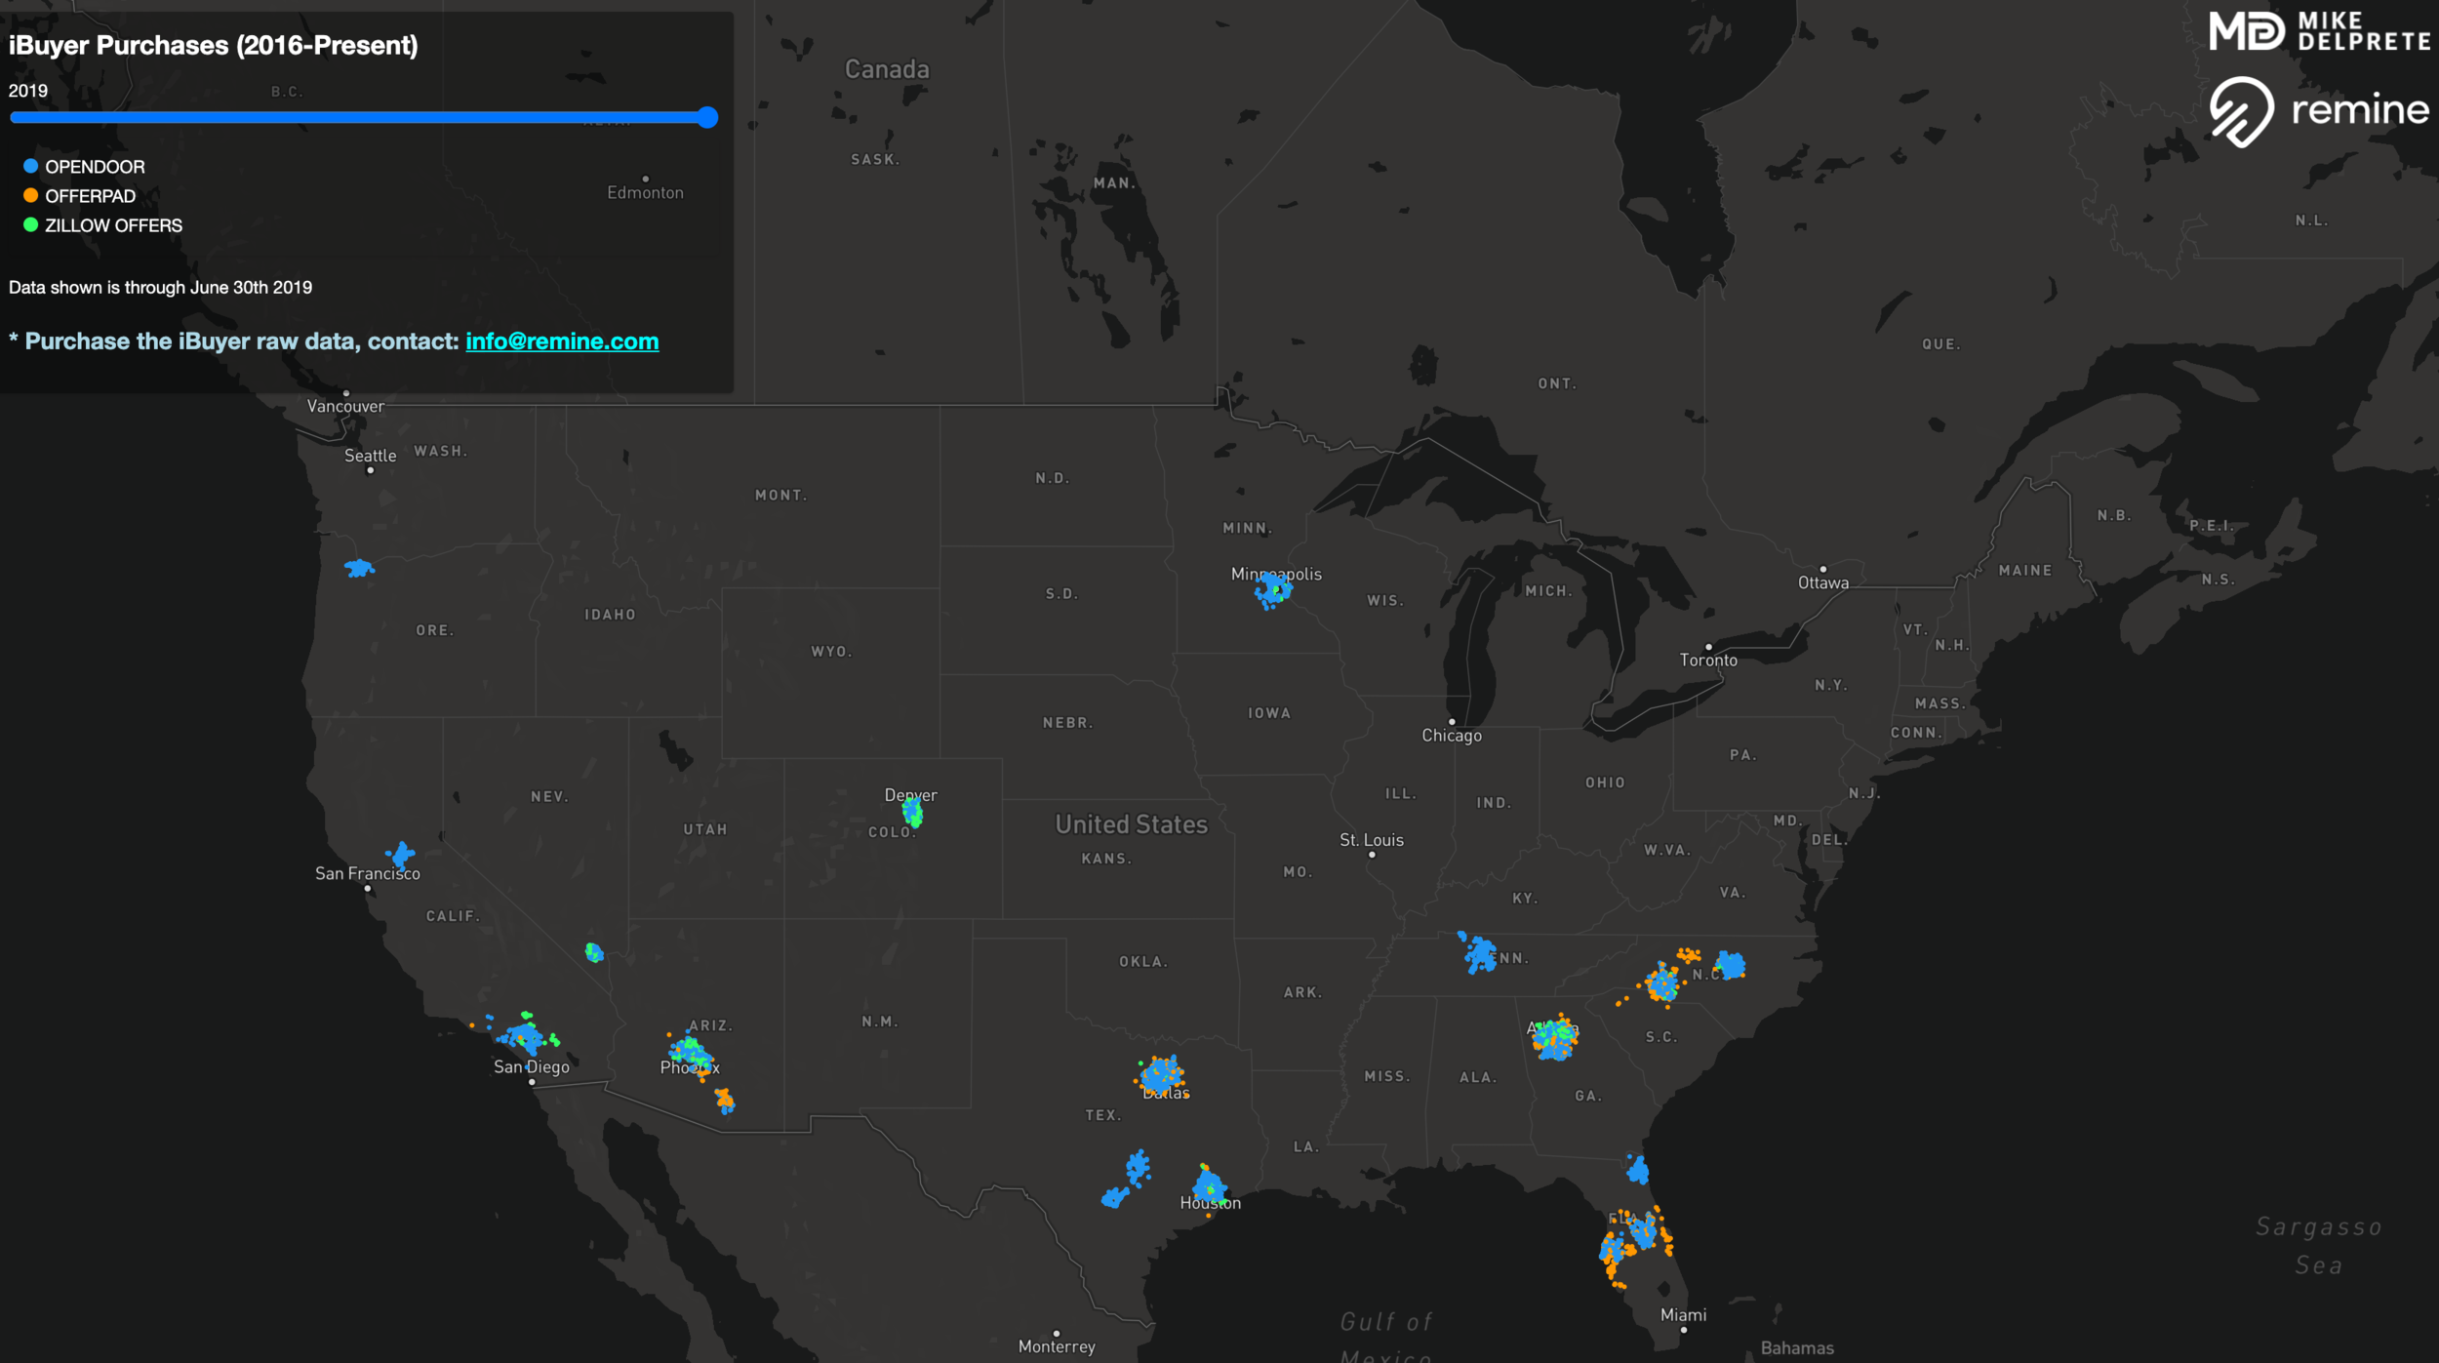Click the Denver Zillow Offers cluster
2439x1363 pixels.
[x=913, y=812]
